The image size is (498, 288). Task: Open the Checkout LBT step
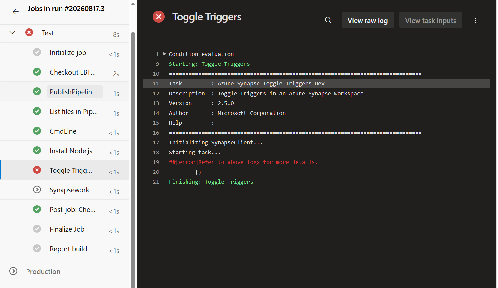tap(65, 72)
